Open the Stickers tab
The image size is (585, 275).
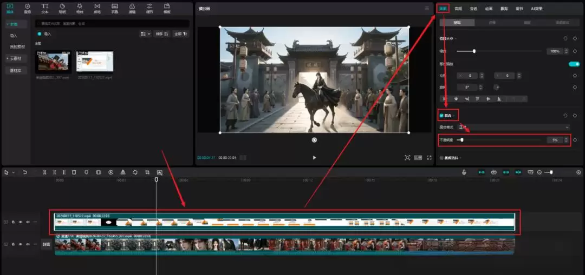(62, 9)
